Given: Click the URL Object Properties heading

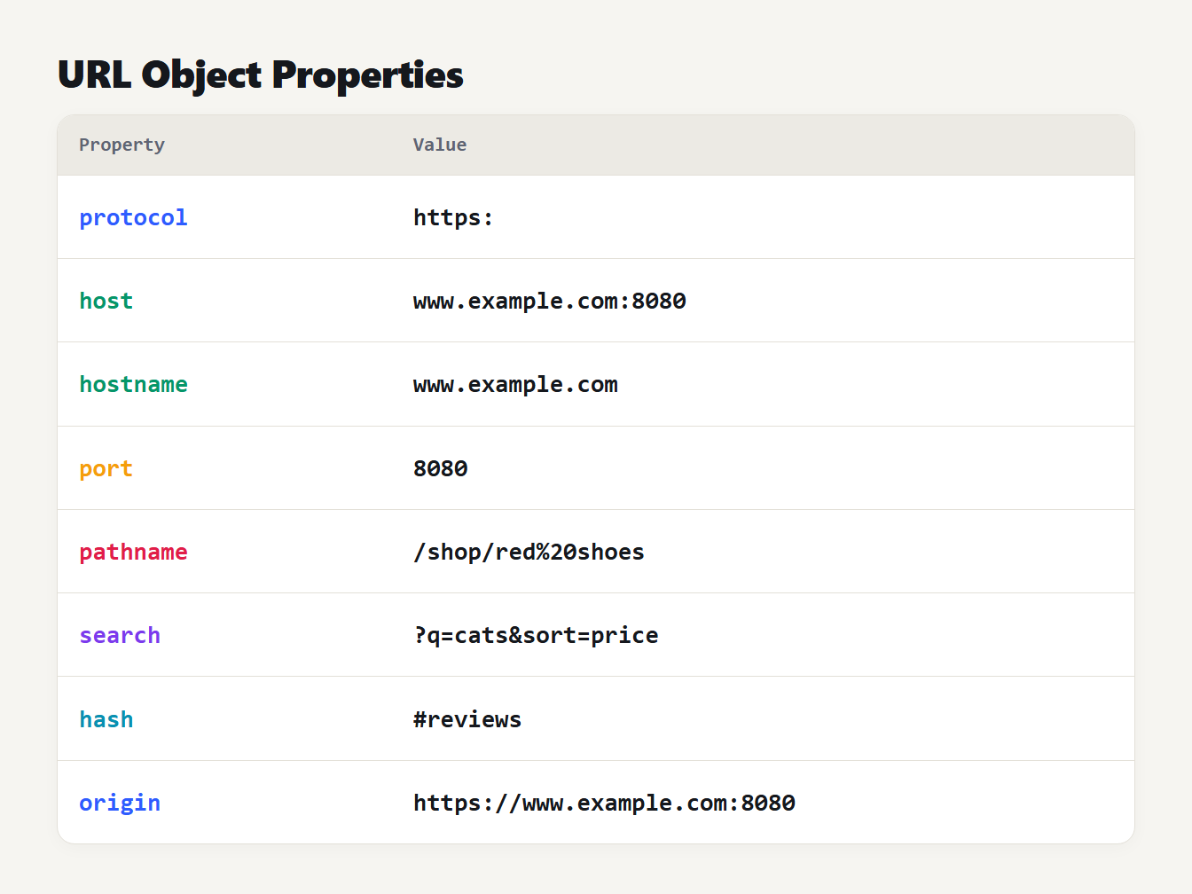Looking at the screenshot, I should coord(261,75).
